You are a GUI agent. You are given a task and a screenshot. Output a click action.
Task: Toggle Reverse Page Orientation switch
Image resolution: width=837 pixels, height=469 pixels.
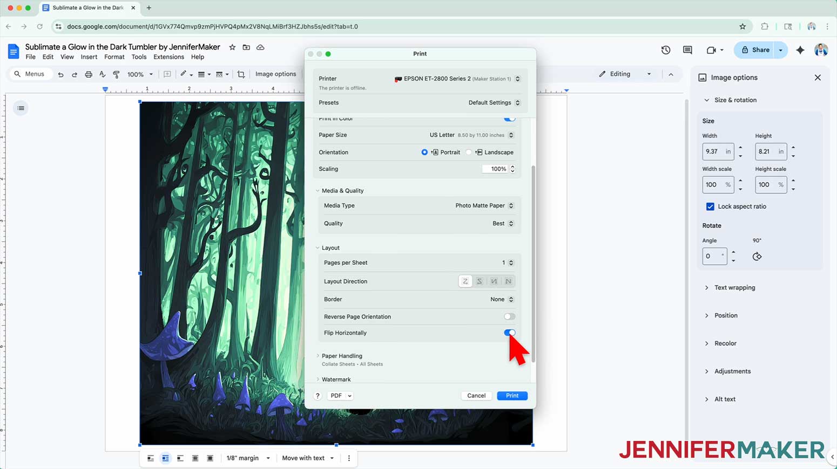click(x=509, y=316)
